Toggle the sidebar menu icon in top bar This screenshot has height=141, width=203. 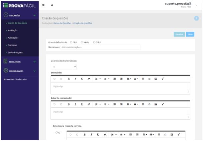[x=43, y=5]
